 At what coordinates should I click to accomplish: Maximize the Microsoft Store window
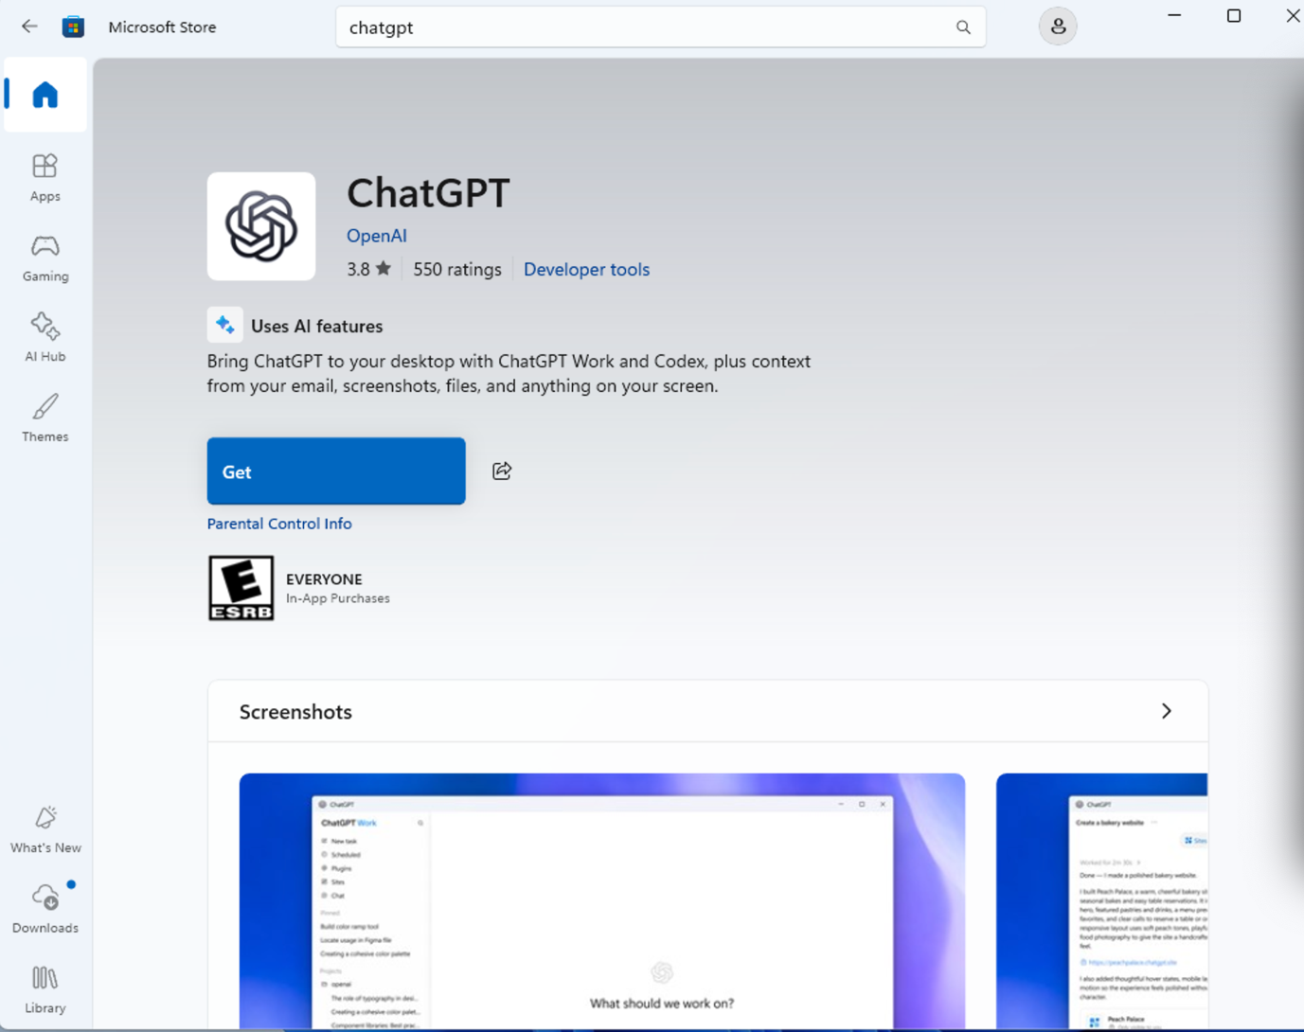1234,16
